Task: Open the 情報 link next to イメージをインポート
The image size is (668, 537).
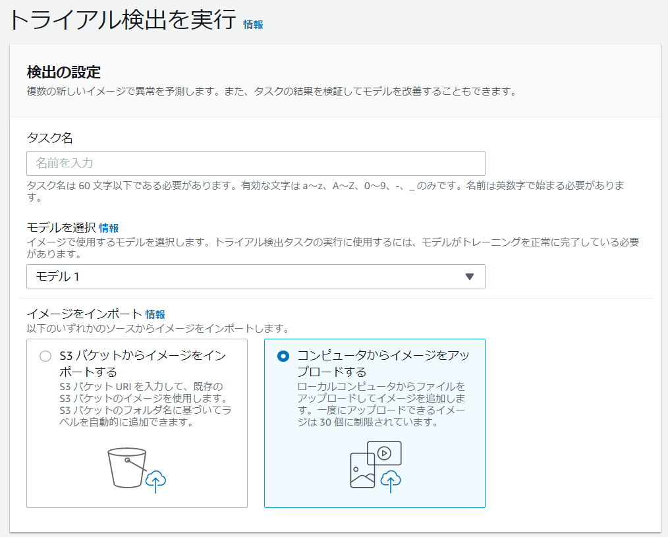Action: tap(155, 314)
